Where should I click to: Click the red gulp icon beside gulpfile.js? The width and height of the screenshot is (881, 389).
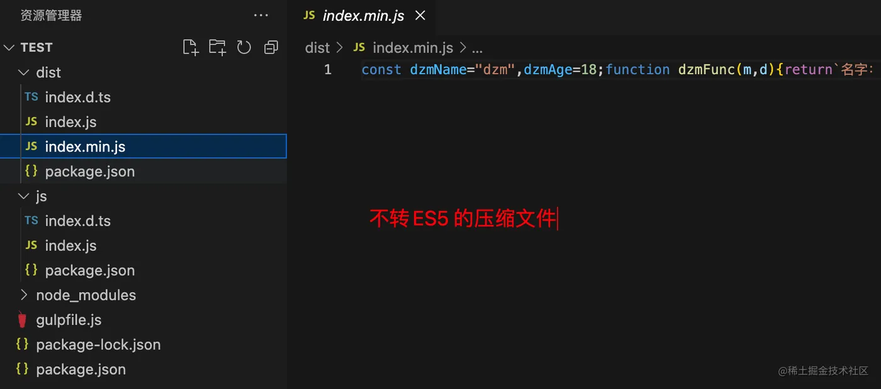(23, 319)
